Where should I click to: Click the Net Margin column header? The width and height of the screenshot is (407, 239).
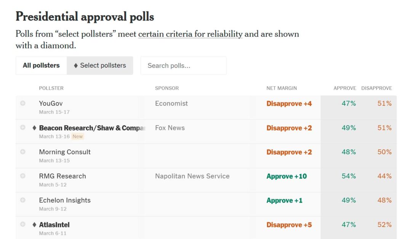[x=282, y=88]
